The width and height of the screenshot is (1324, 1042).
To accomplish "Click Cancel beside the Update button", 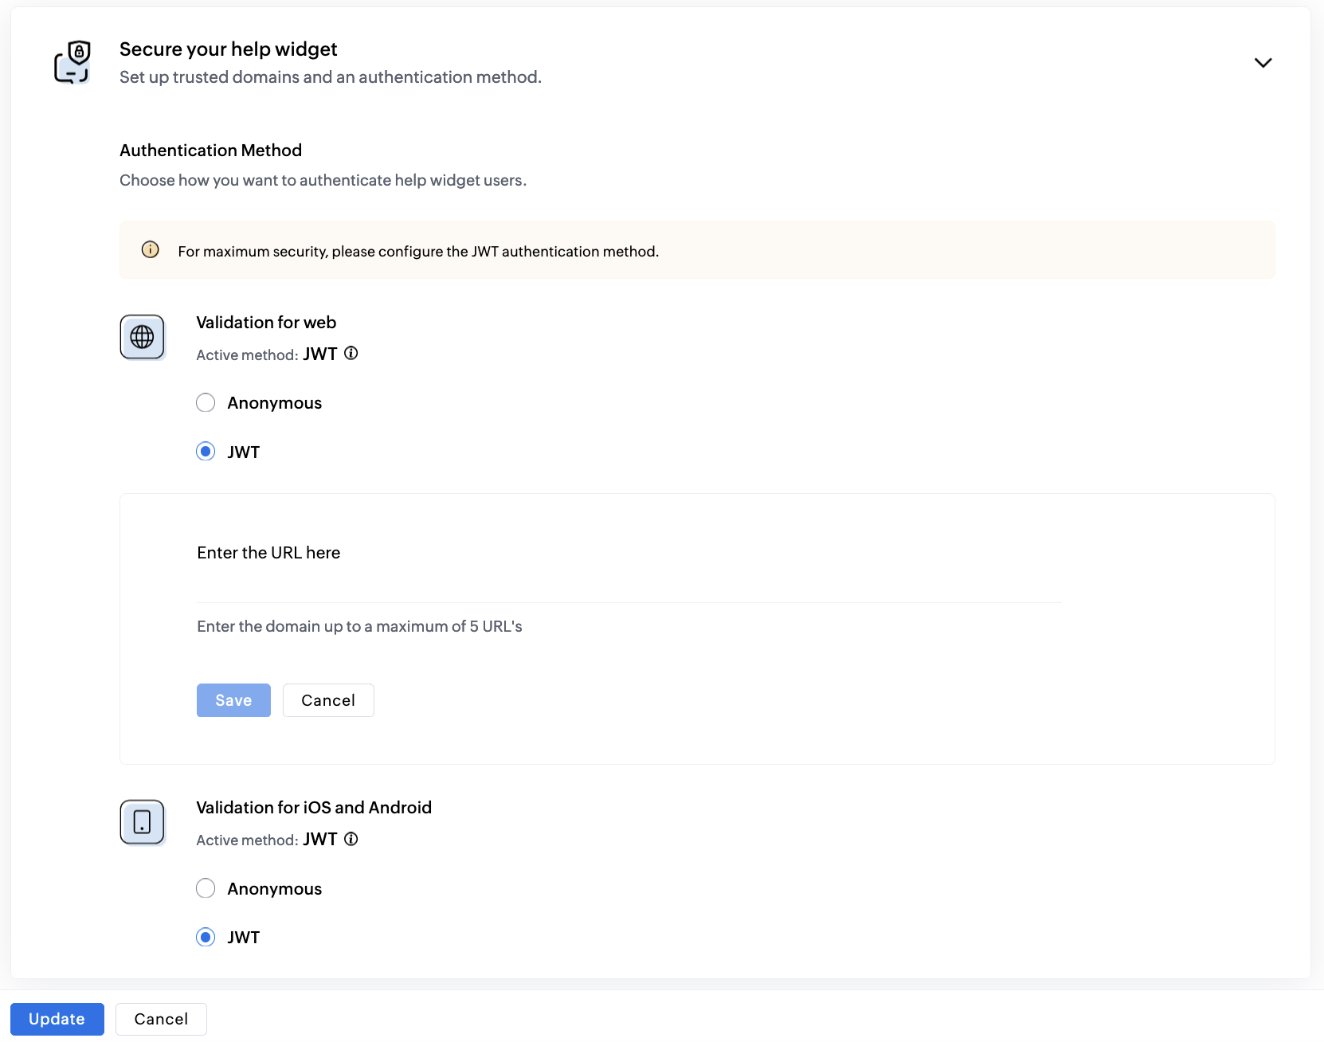I will point(161,1019).
